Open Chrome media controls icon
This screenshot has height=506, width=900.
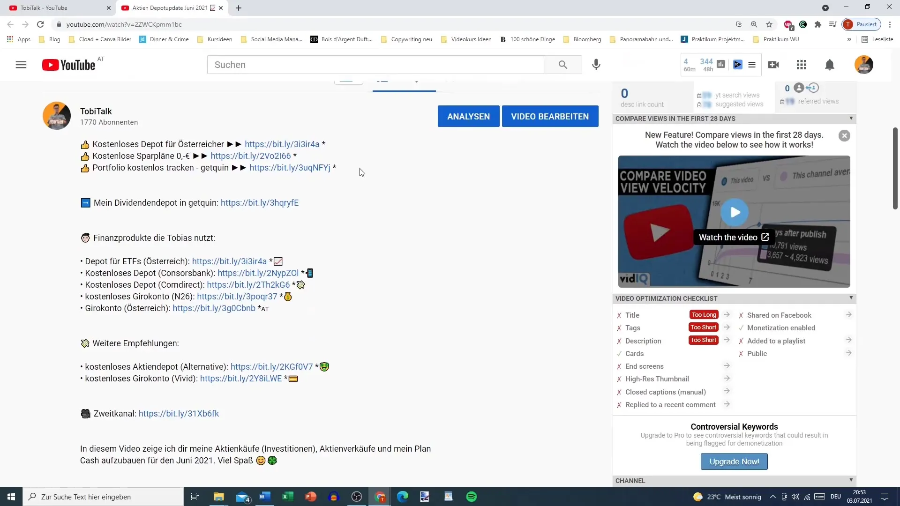click(832, 24)
